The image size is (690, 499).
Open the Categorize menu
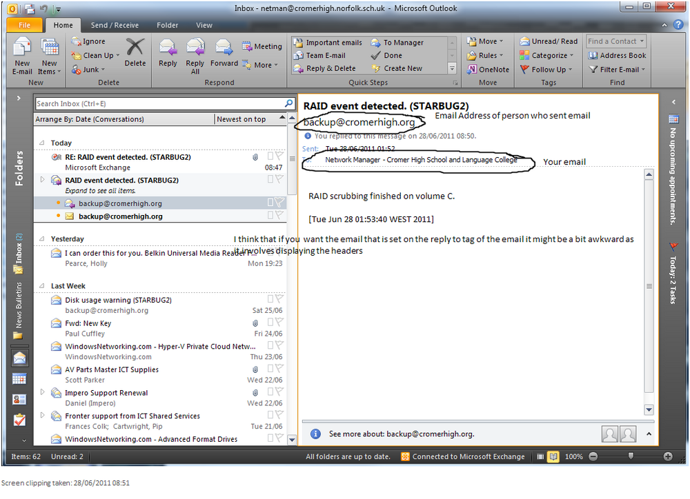coord(546,55)
